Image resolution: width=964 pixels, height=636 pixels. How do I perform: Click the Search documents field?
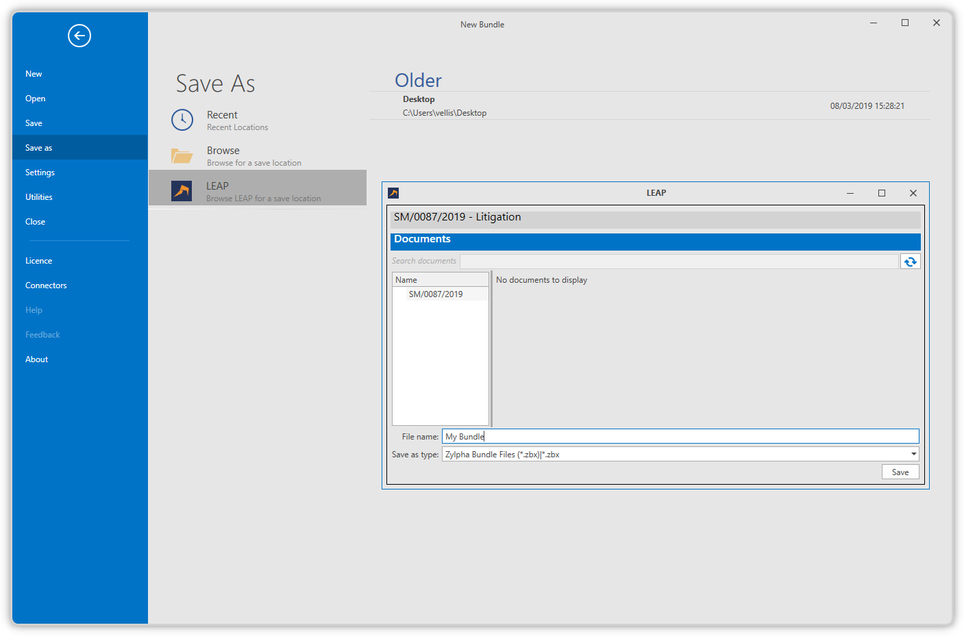678,262
